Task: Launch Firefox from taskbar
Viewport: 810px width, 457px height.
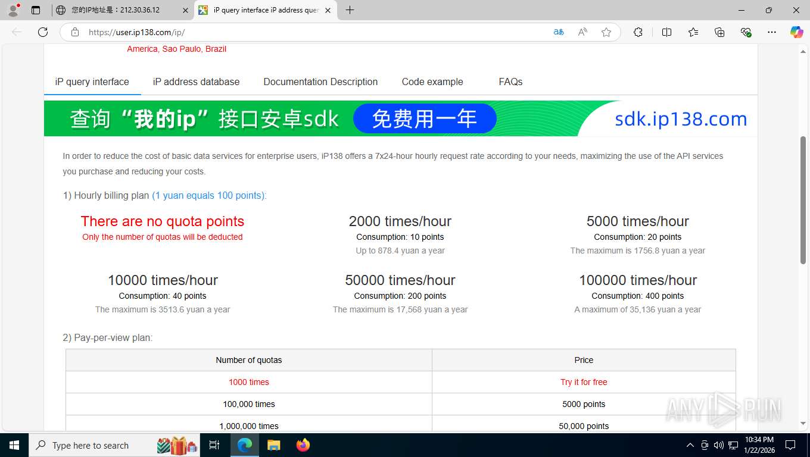Action: (303, 445)
